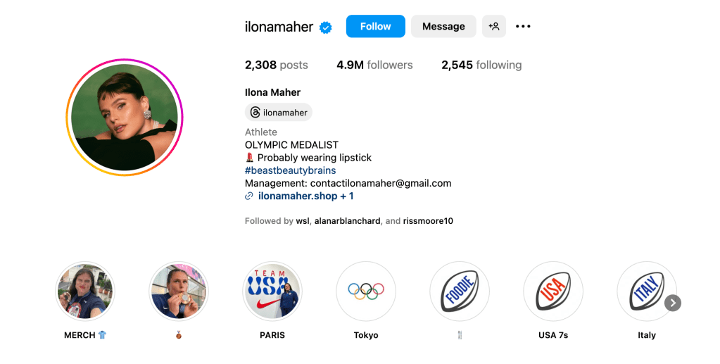Open the MERCH story highlight

pos(85,291)
